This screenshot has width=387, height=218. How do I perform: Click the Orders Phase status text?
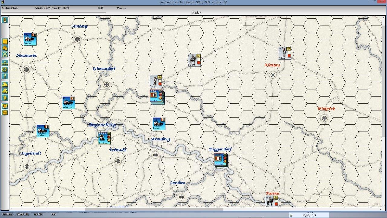coord(10,8)
